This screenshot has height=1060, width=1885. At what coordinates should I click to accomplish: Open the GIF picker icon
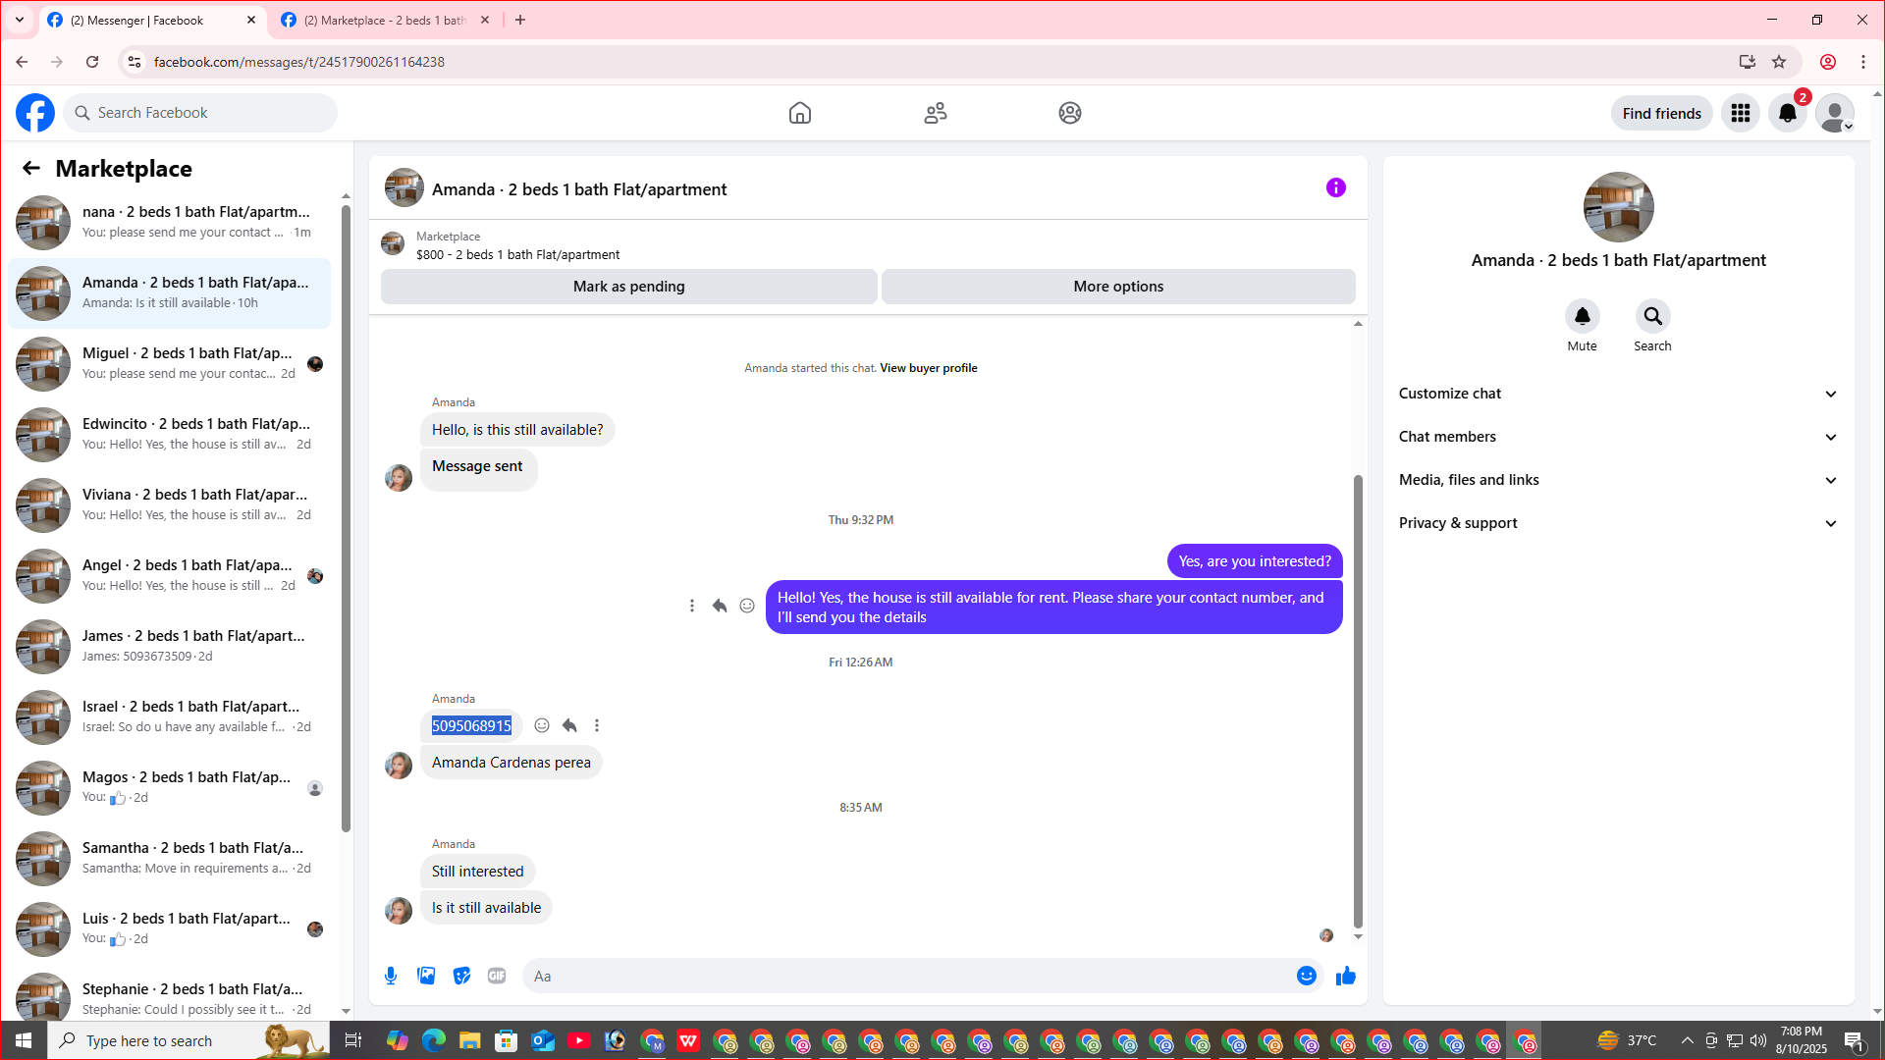497,976
